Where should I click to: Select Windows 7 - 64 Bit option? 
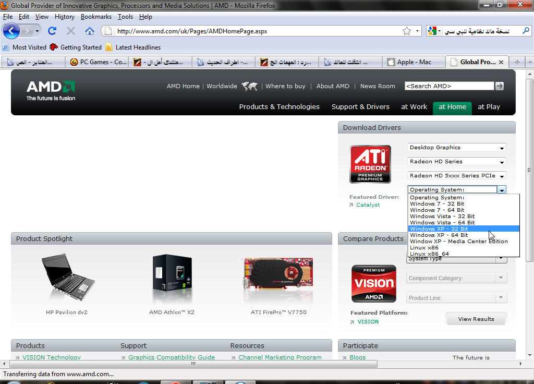(464, 210)
